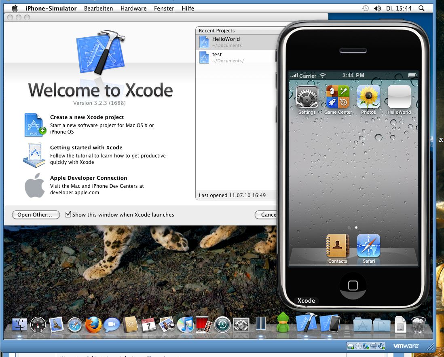Open Settings app in iPhone Simulator
This screenshot has height=357, width=444.
pos(307,97)
